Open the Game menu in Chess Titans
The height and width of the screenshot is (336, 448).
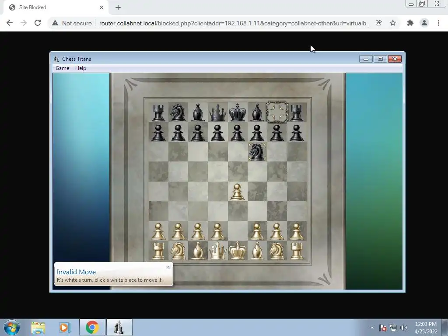[62, 68]
